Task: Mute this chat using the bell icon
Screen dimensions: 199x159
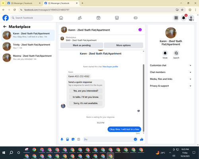Action: coord(165,53)
